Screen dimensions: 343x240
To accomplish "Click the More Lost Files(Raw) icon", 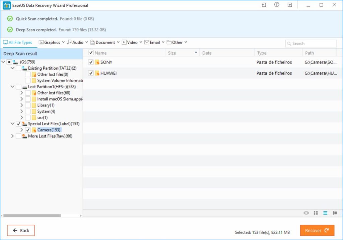I will coord(24,136).
